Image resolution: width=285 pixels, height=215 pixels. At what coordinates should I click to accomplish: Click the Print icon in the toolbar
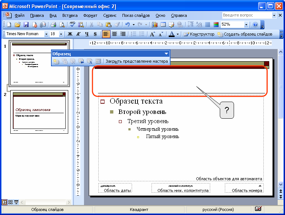tap(53, 25)
